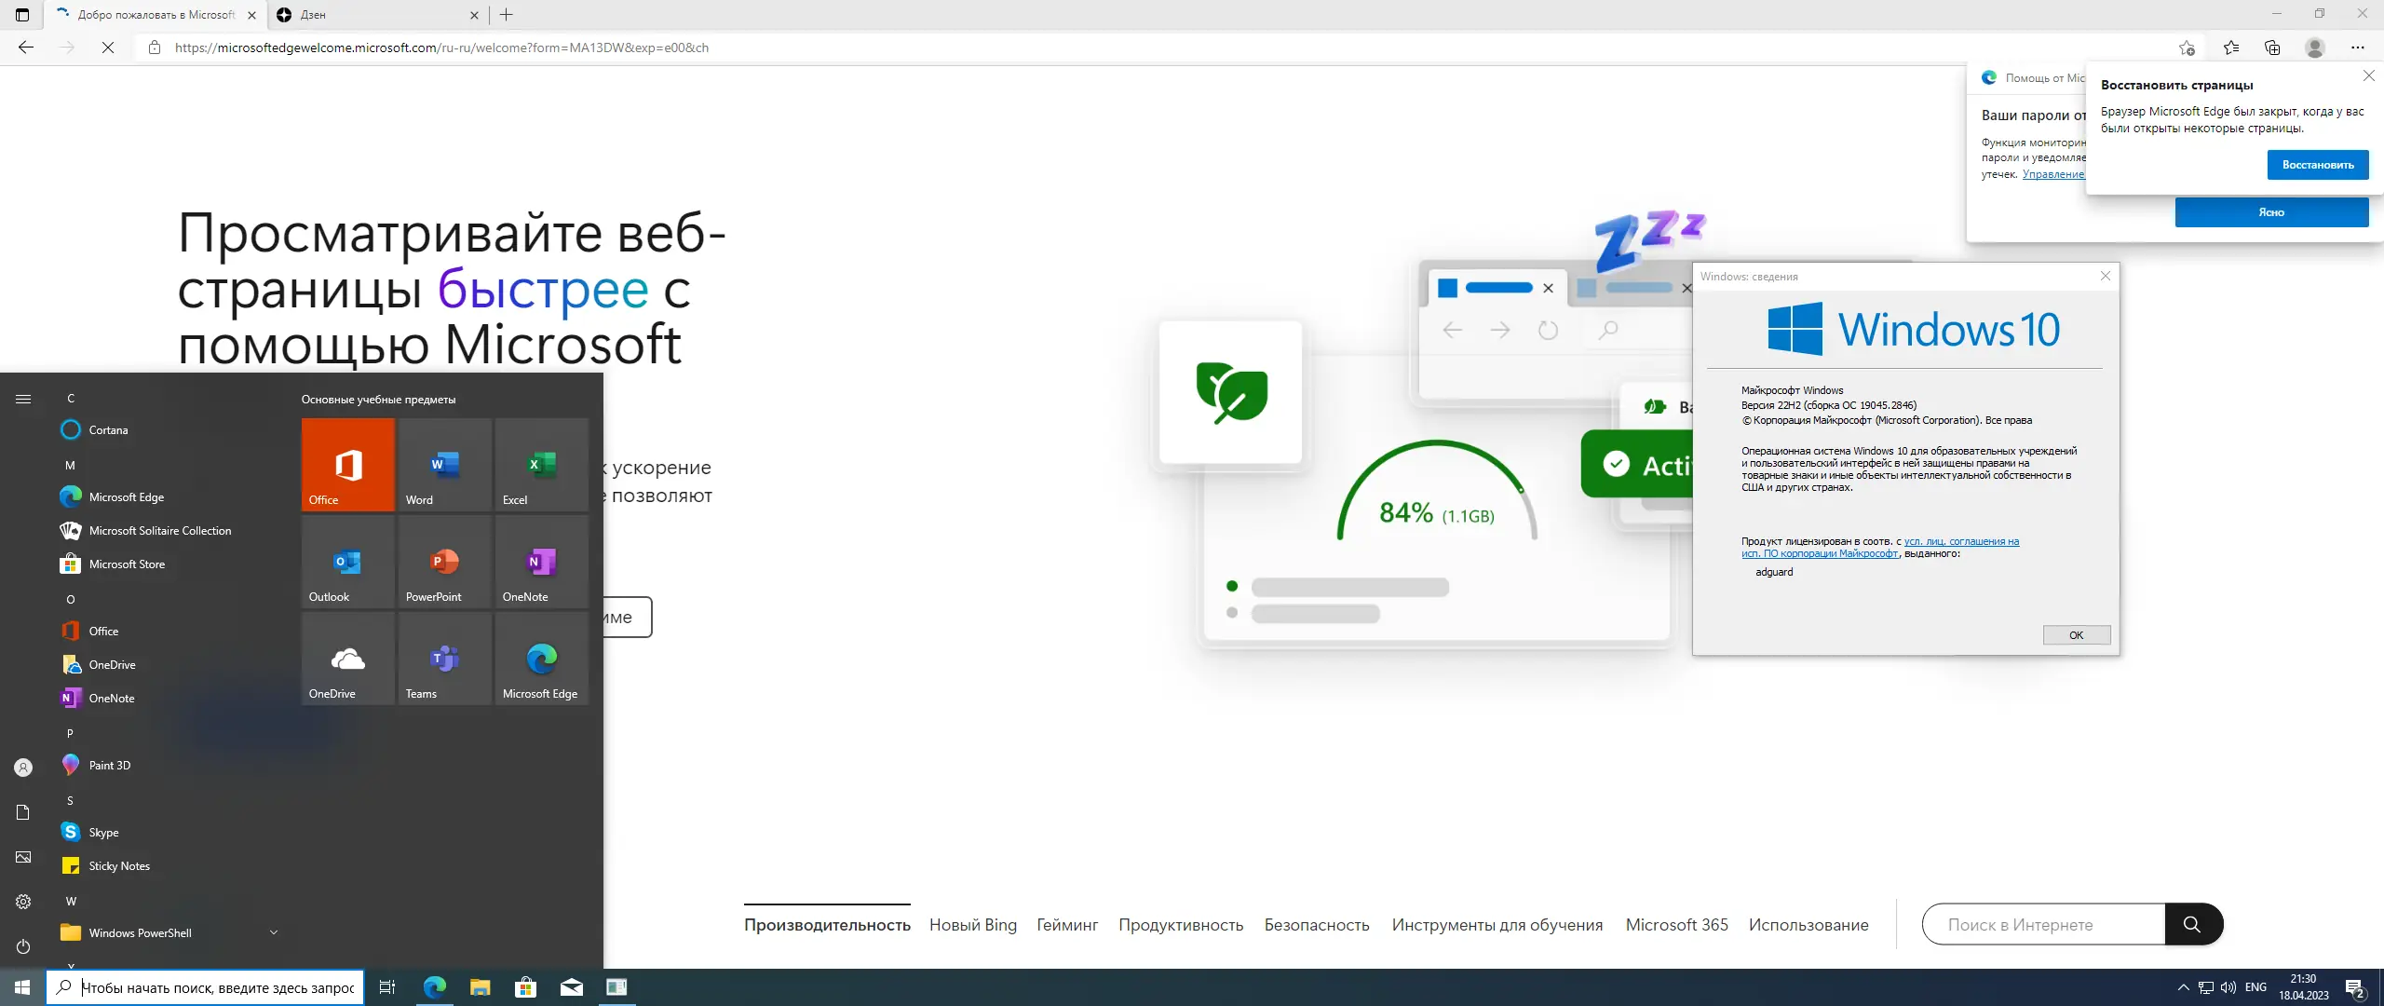Screen dimensions: 2384x1006
Task: Select the Гейминг page tab
Action: point(1067,925)
